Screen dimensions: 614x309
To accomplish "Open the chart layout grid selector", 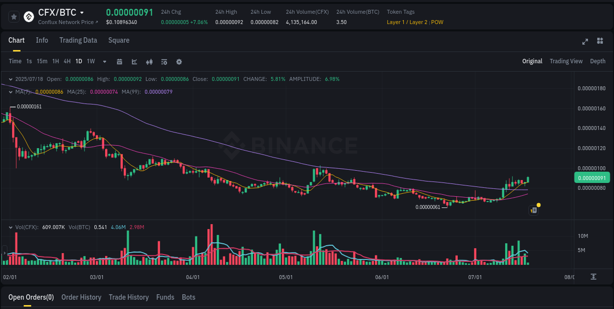I will [x=599, y=42].
